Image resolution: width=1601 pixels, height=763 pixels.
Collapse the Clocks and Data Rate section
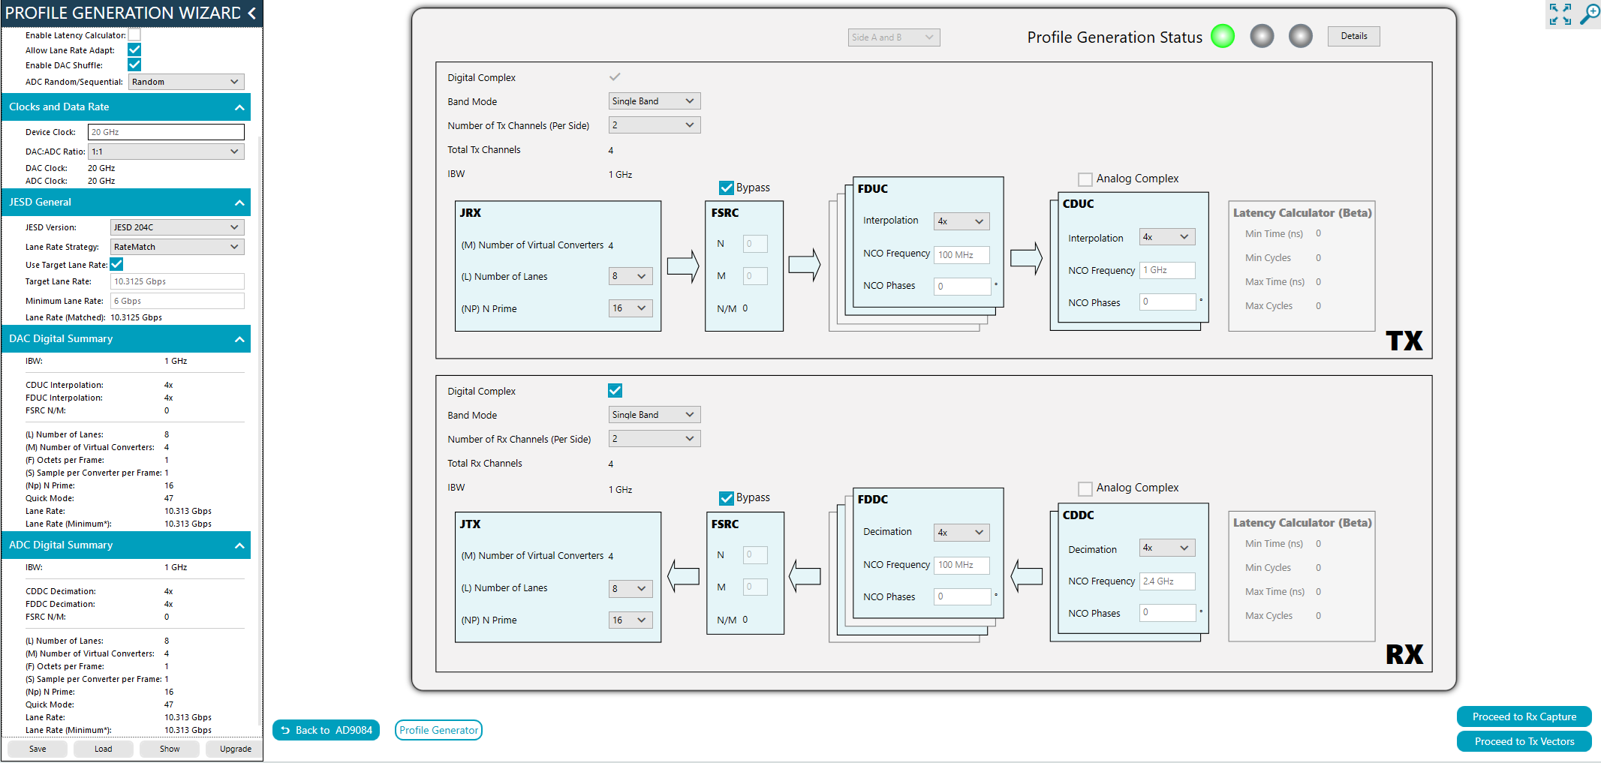tap(239, 107)
